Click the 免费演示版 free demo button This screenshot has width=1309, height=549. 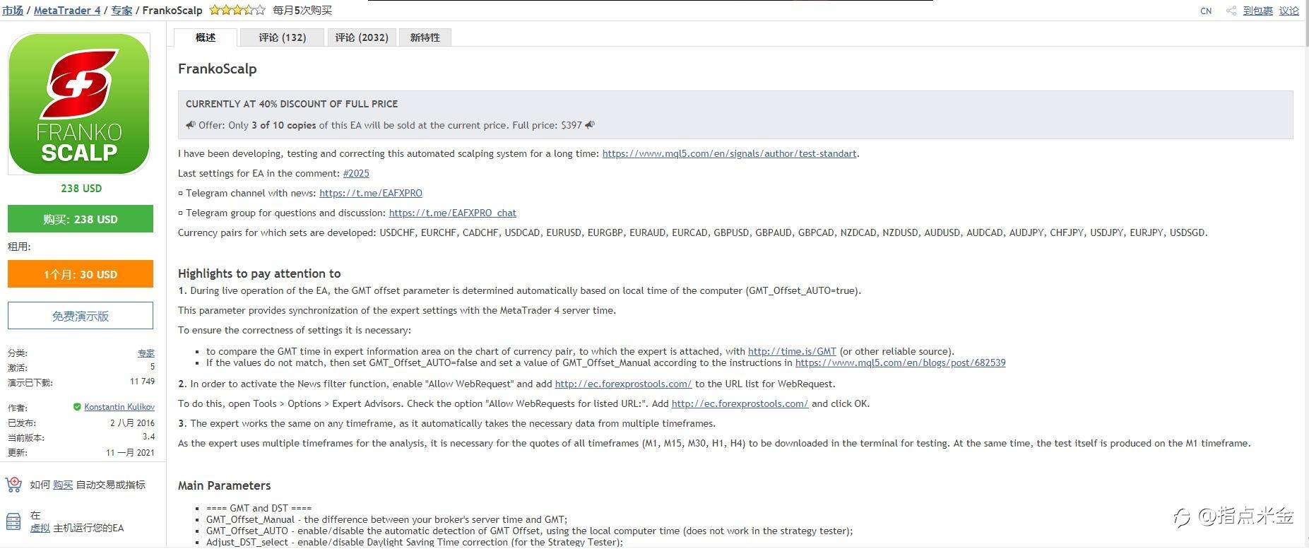point(81,316)
